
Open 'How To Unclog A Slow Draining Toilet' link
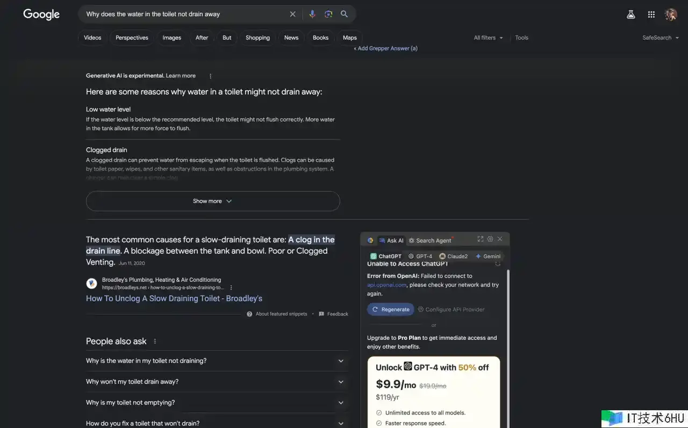174,298
